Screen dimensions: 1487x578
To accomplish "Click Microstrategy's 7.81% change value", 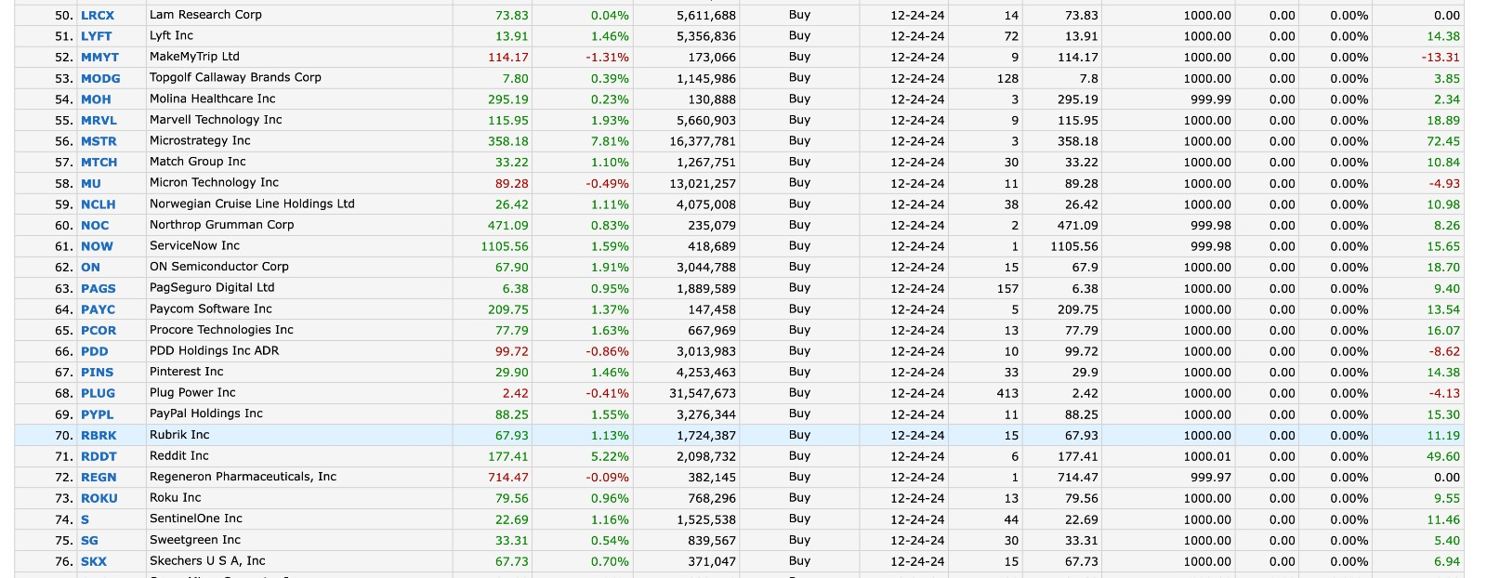I will [x=610, y=141].
